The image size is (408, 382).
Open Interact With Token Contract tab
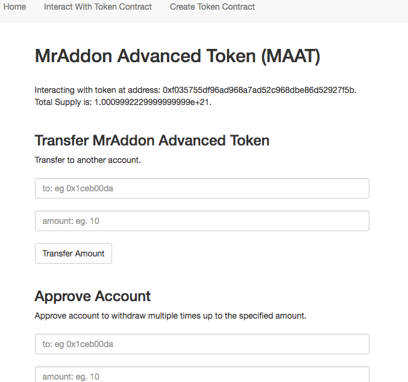98,7
